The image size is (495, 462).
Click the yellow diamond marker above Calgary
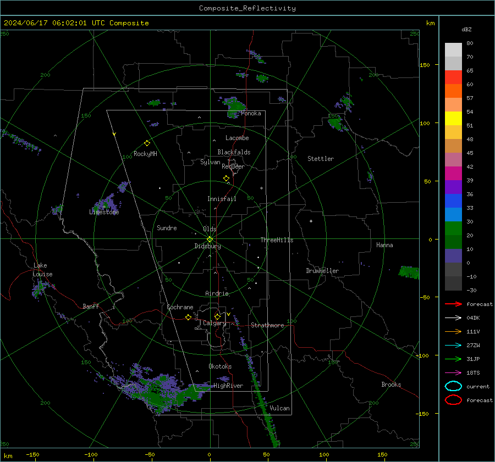tap(217, 316)
